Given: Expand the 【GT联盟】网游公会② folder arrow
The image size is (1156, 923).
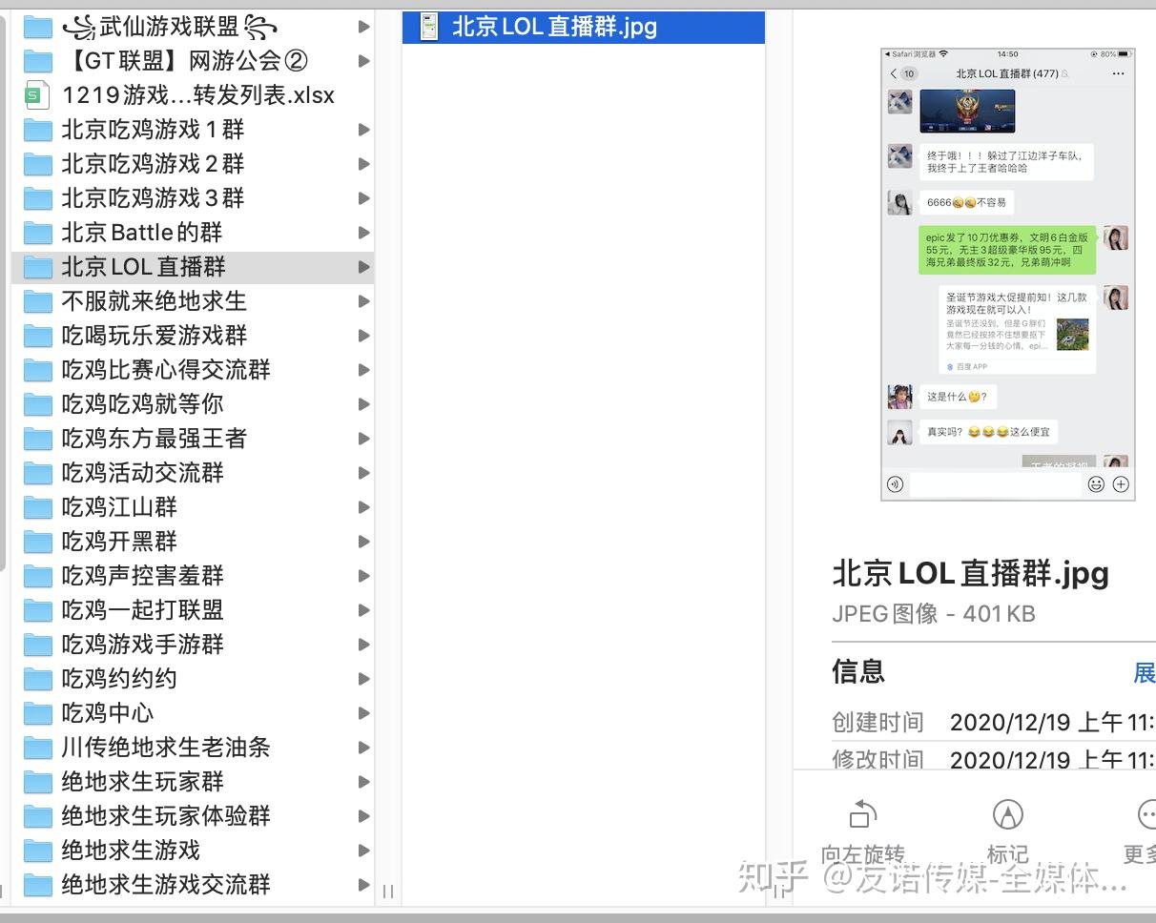Looking at the screenshot, I should tap(363, 61).
